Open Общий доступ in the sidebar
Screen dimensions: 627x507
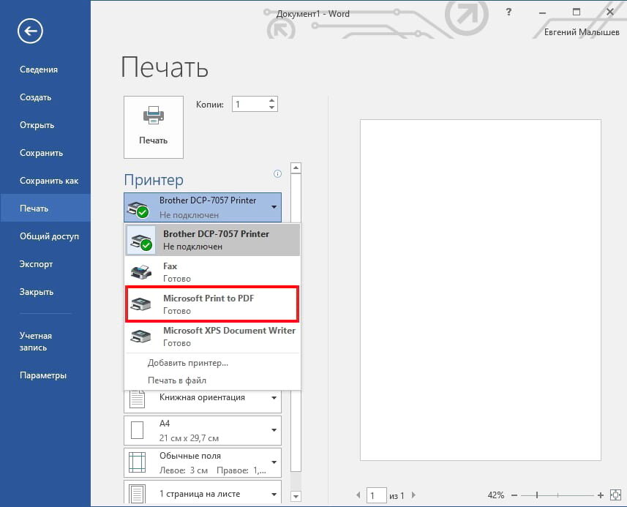49,236
